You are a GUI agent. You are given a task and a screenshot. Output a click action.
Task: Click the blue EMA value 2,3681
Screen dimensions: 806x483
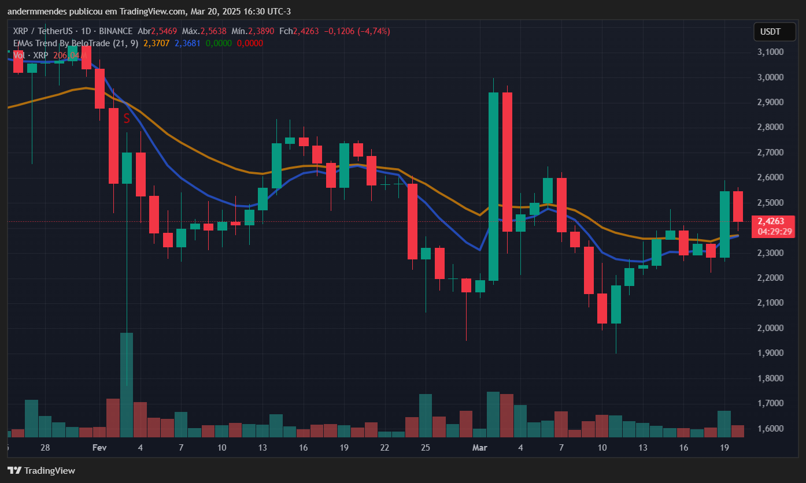[x=187, y=43]
